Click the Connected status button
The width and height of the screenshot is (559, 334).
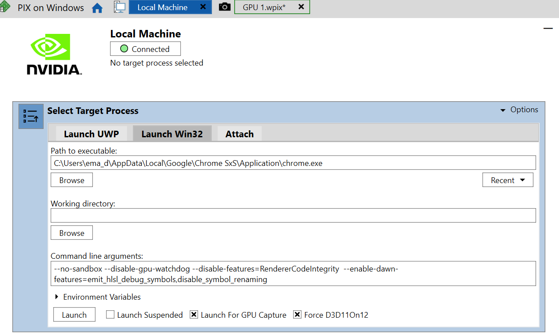145,49
